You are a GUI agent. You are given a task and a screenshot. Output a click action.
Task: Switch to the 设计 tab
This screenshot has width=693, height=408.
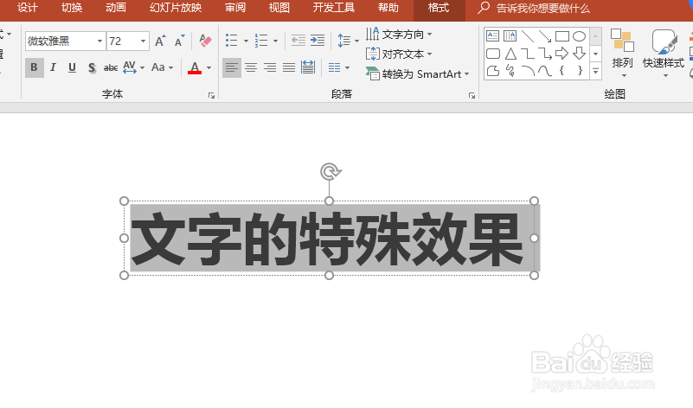[x=28, y=8]
